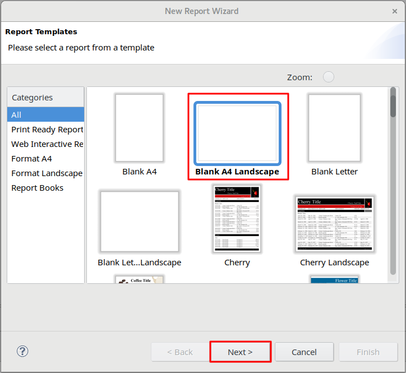
Task: Choose the Format Landscape category
Action: 47,173
